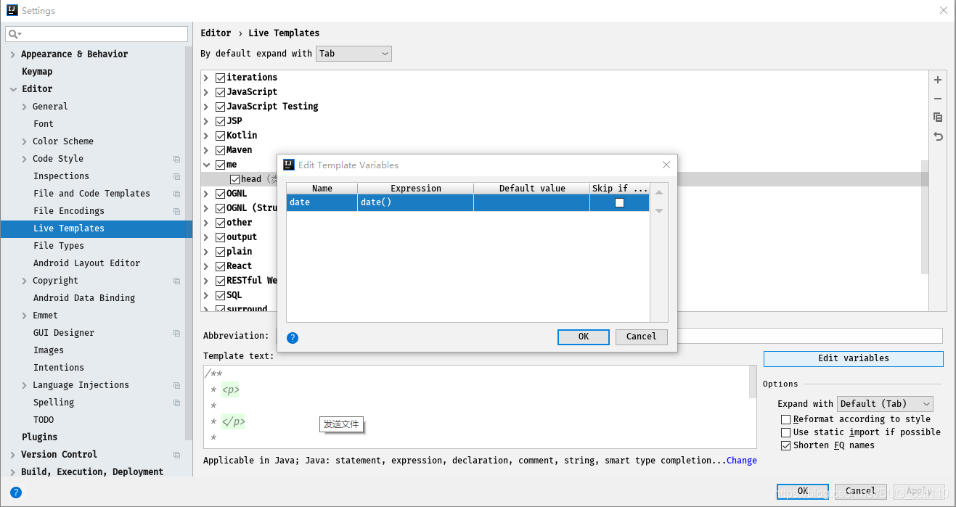The width and height of the screenshot is (956, 507).
Task: Uncheck Shorten FQ names option
Action: tap(786, 445)
